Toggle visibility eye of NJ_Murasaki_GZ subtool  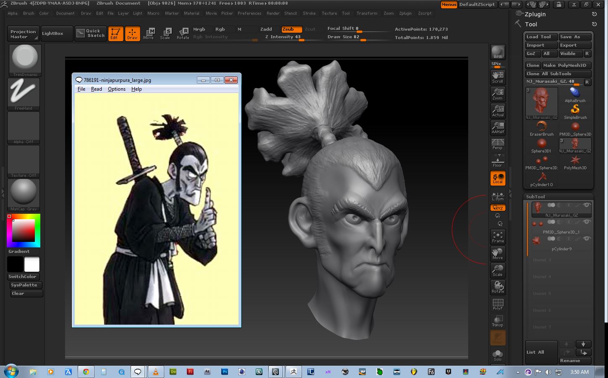[x=587, y=205]
